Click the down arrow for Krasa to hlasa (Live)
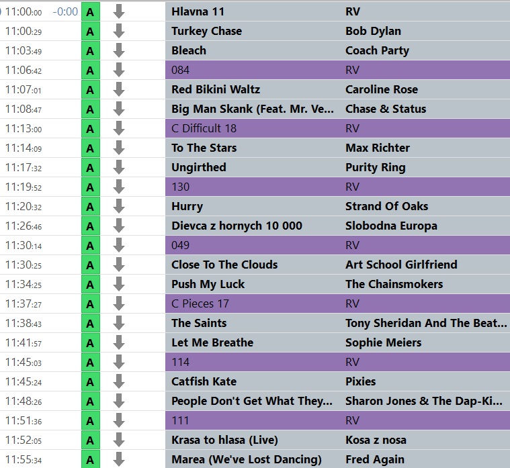The height and width of the screenshot is (468, 510). (x=119, y=440)
